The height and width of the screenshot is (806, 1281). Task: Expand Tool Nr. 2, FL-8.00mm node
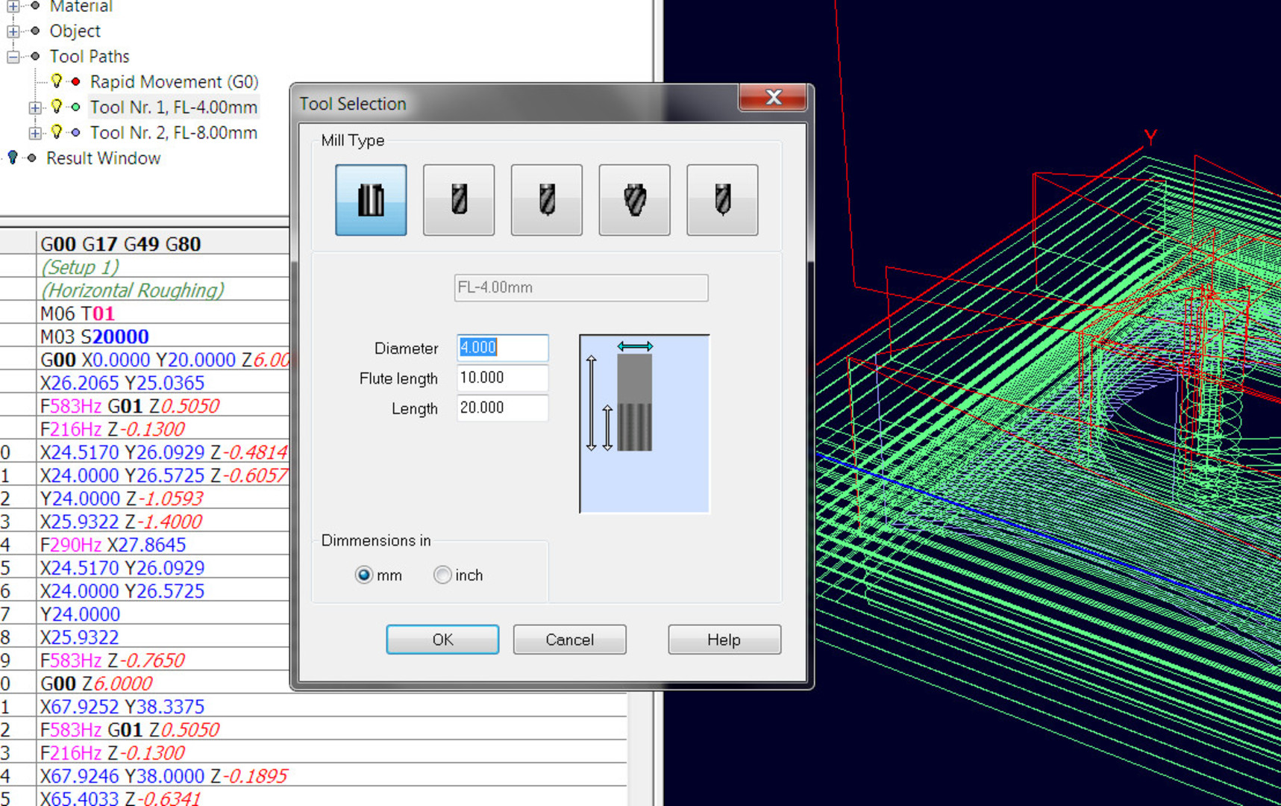point(35,133)
